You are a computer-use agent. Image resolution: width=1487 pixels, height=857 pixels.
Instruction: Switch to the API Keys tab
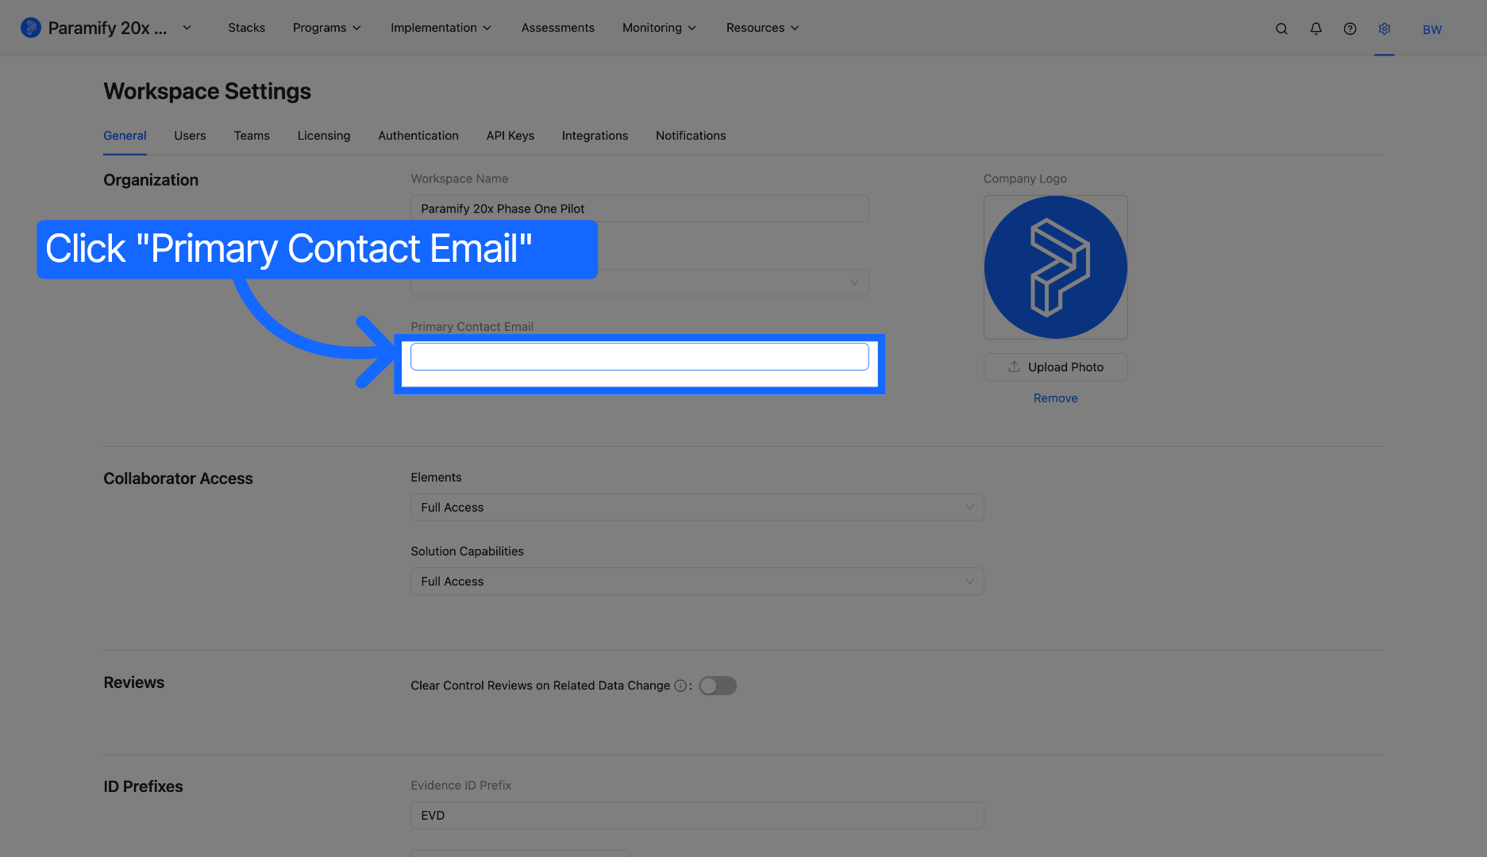tap(510, 136)
